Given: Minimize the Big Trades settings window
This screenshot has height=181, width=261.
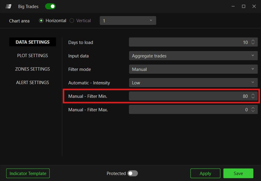Looking at the screenshot, I should [x=233, y=6].
